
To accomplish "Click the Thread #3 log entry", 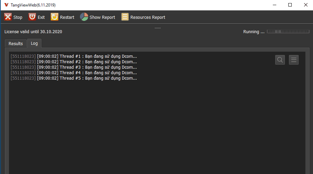I will [74, 67].
